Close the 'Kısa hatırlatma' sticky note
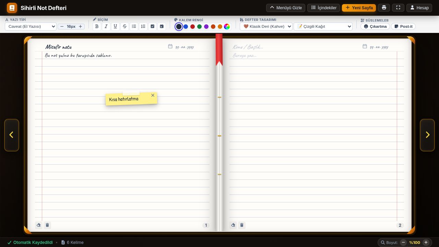Image resolution: width=439 pixels, height=247 pixels. (x=153, y=95)
